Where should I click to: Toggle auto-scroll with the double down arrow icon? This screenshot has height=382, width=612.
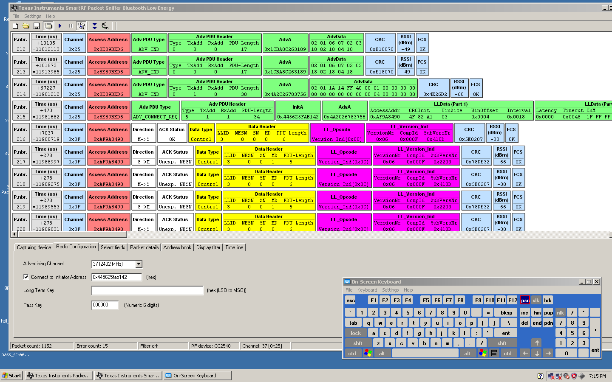click(94, 26)
